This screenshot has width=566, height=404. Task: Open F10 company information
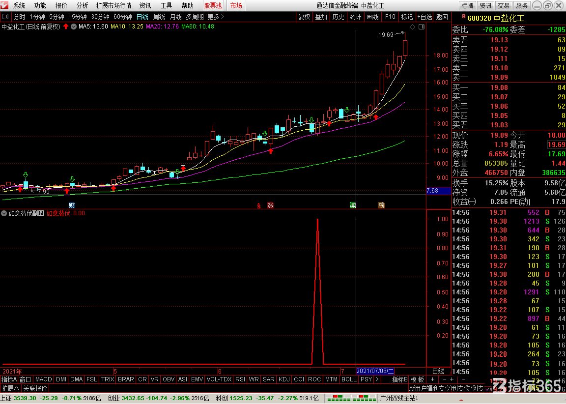pos(390,17)
